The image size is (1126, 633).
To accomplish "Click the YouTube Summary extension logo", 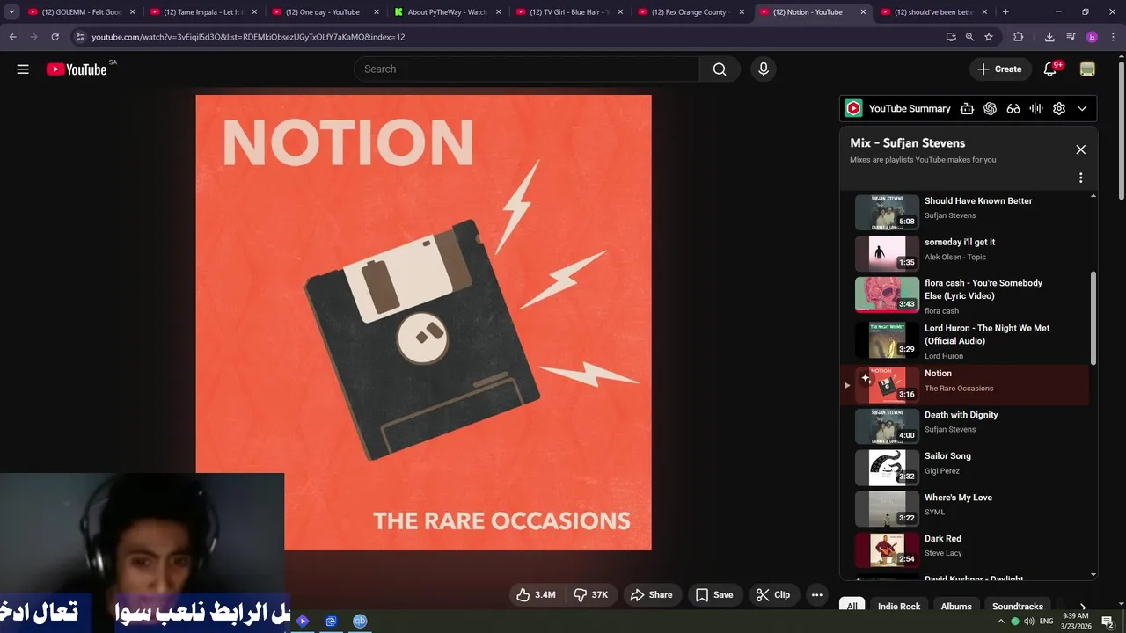I will [853, 108].
